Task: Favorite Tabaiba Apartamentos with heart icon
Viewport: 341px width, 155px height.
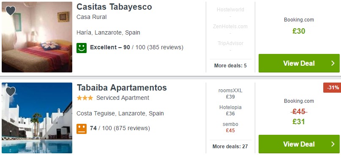Action: (11, 91)
